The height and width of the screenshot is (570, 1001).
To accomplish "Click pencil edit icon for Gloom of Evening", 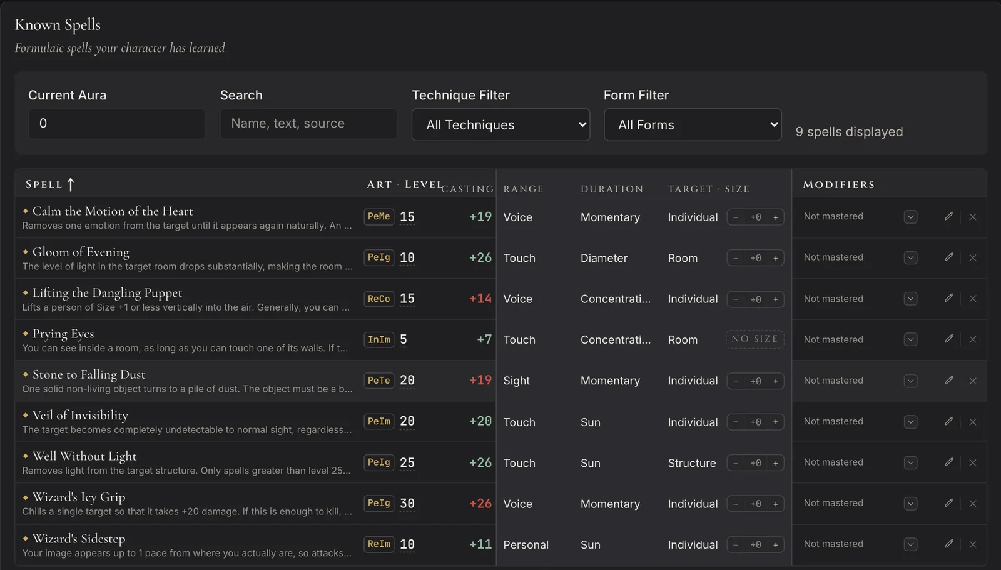I will click(x=949, y=257).
